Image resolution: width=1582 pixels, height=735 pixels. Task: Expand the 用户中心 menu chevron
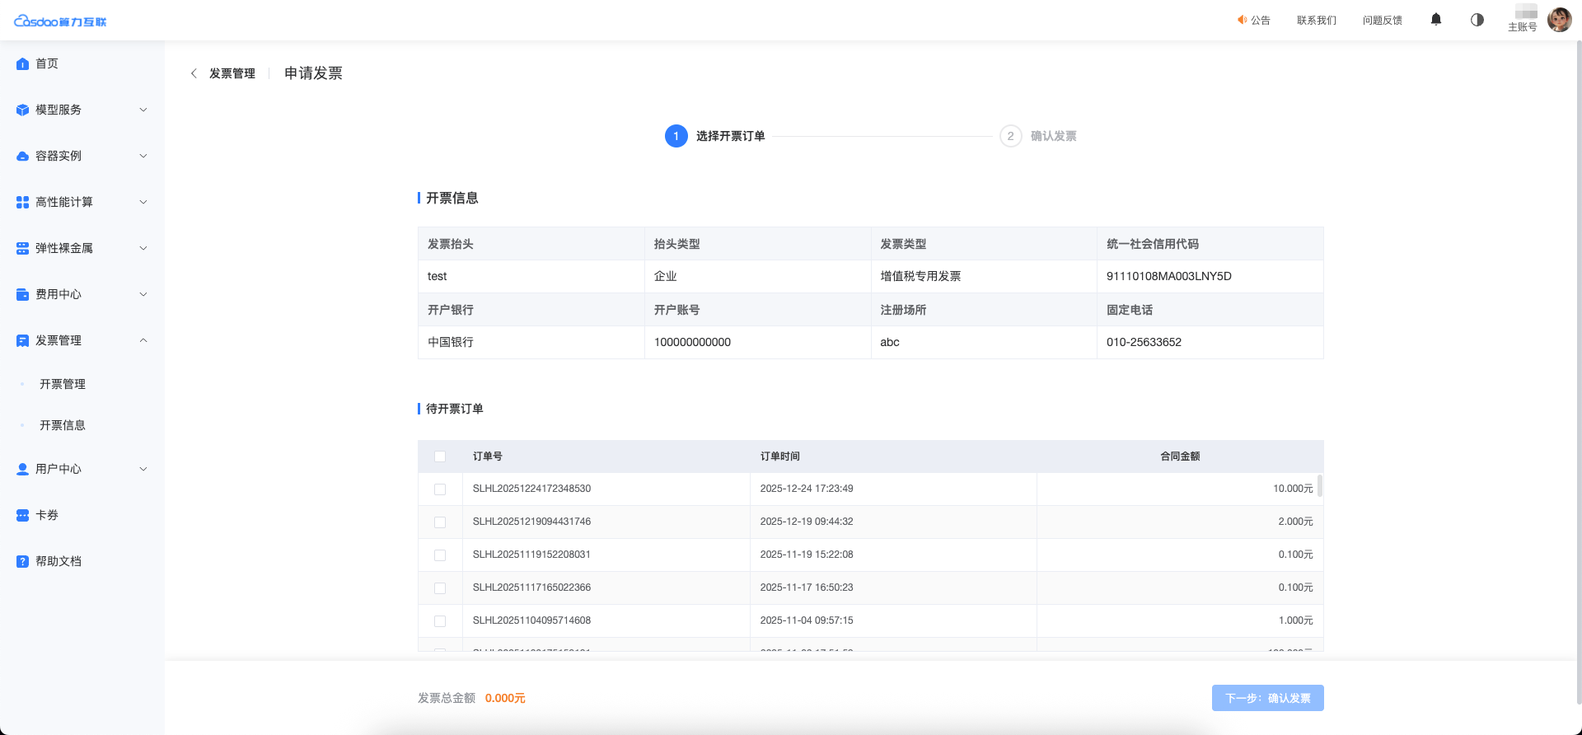tap(143, 469)
